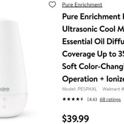Open the Pure Enrichment brand link

tap(82, 5)
